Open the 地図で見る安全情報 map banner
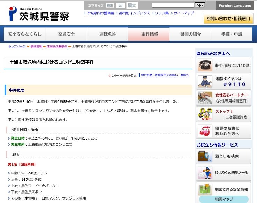The height and width of the screenshot is (203, 257). click(223, 189)
